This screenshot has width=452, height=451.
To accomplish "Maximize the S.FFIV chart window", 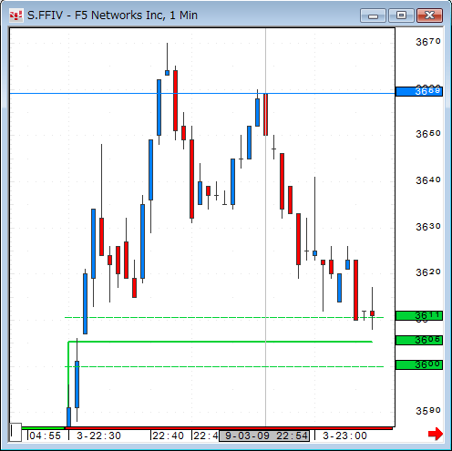I will click(401, 15).
